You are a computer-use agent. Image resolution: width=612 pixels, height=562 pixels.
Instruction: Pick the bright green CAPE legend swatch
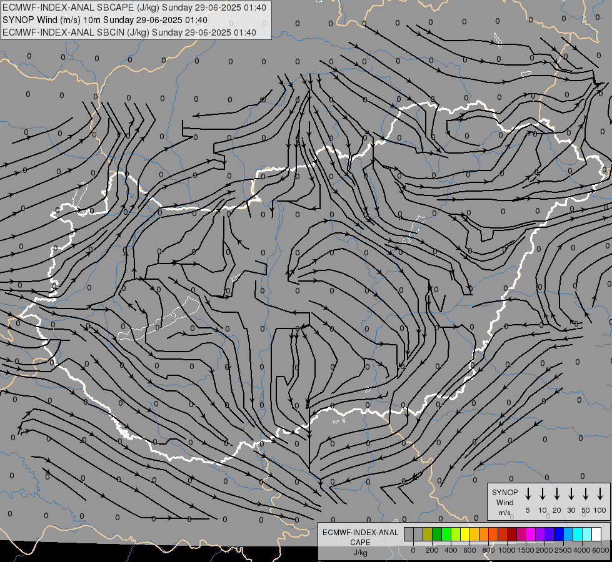(x=446, y=534)
